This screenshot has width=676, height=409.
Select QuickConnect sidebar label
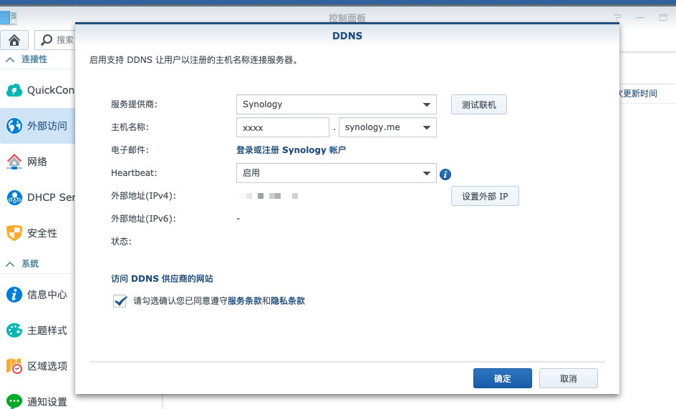click(51, 90)
